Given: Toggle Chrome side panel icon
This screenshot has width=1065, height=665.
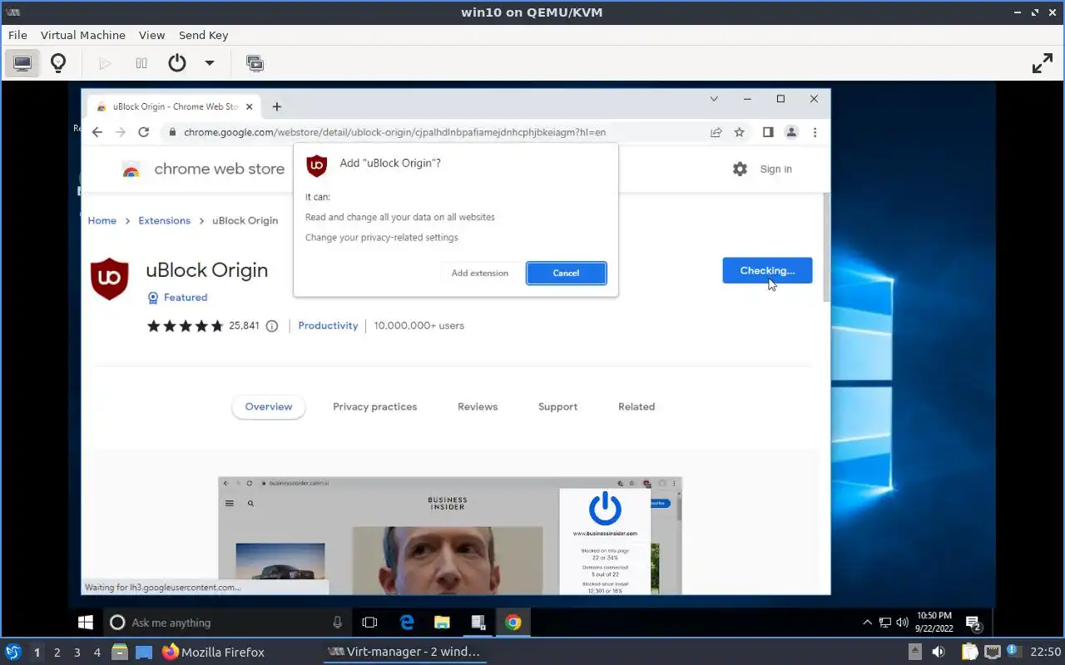Looking at the screenshot, I should click(768, 132).
